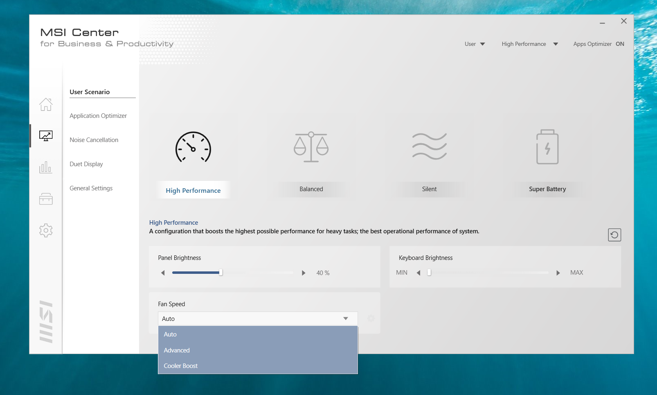The height and width of the screenshot is (395, 657).
Task: Open the General Settings tab
Action: coord(91,188)
